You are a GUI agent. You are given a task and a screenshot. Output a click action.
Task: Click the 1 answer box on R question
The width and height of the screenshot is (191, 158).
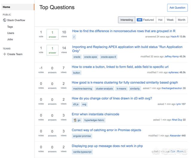tap(53, 34)
